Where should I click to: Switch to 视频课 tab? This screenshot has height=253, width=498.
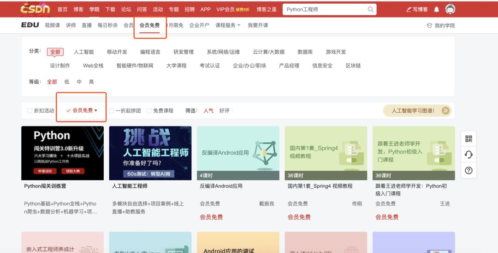53,25
